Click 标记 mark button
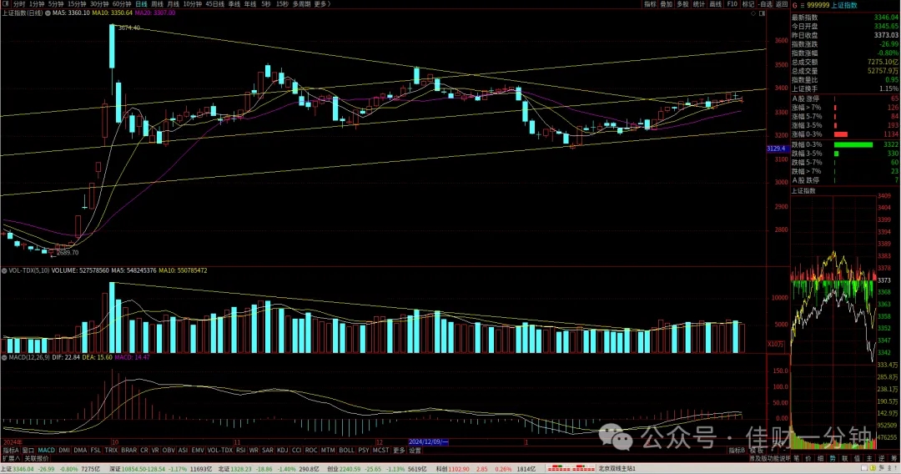Image resolution: width=901 pixels, height=474 pixels. click(748, 4)
